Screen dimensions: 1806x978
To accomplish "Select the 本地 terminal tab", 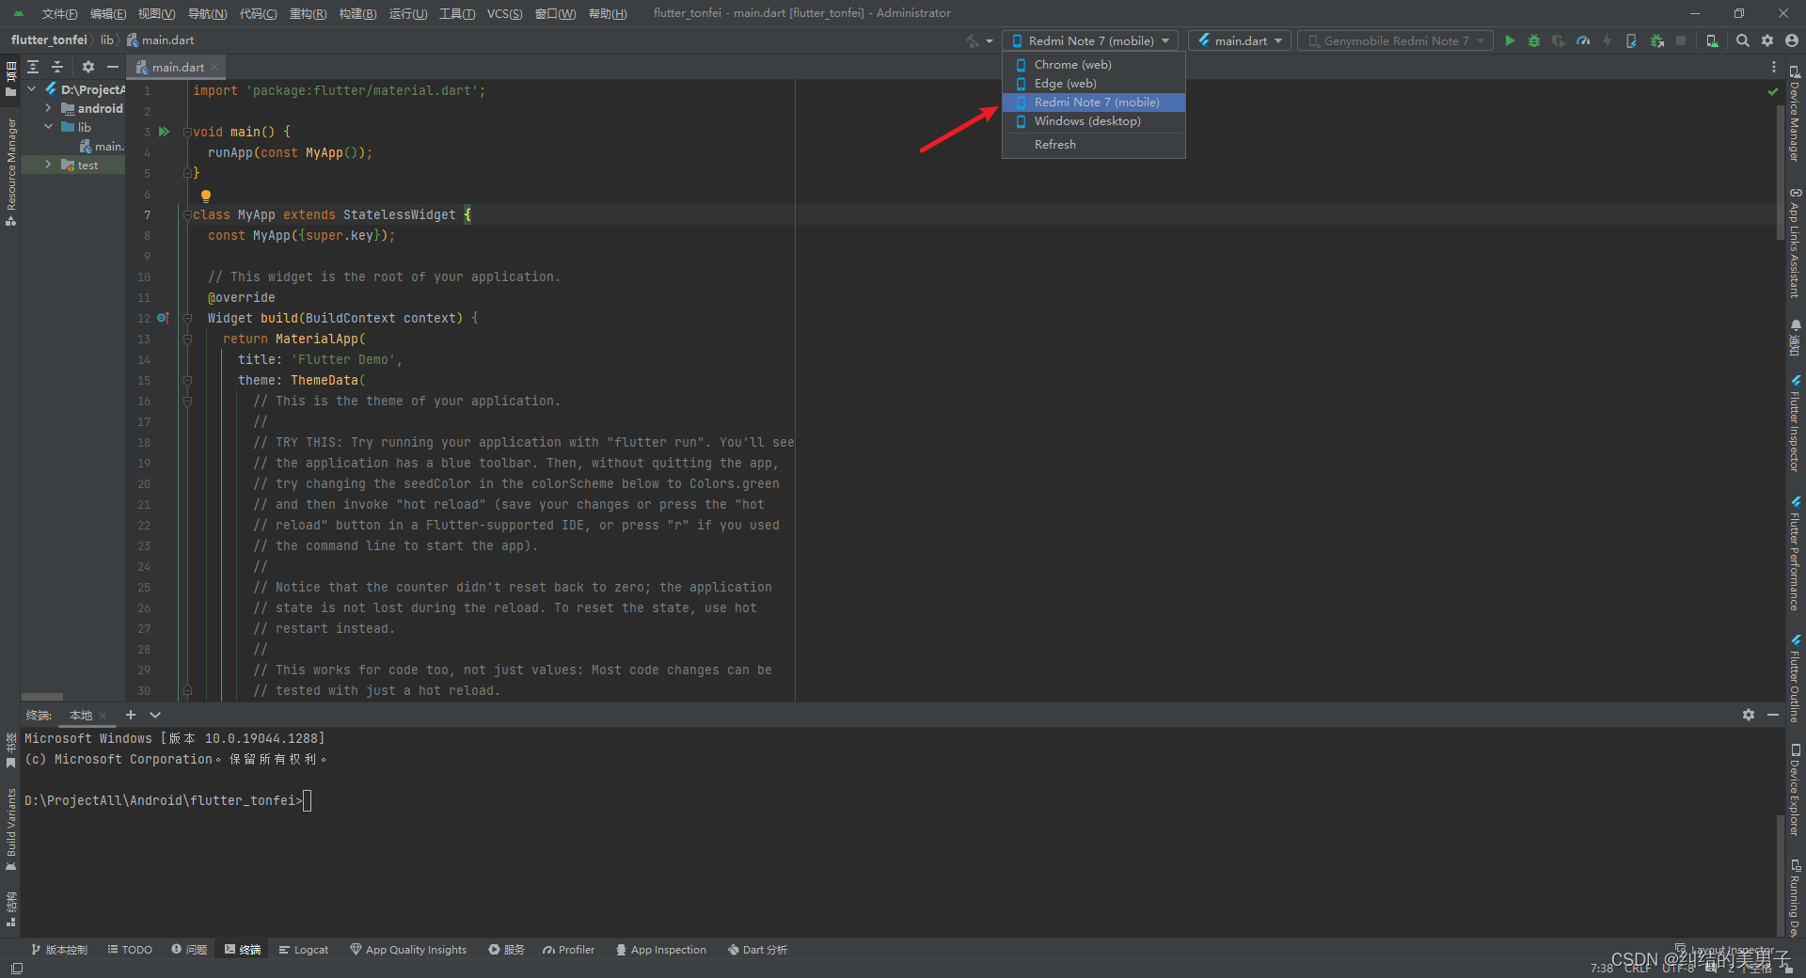I will pyautogui.click(x=81, y=716).
